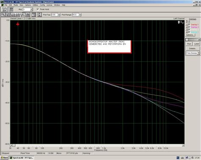Open the Config menu
201x160 pixels.
[42, 5]
